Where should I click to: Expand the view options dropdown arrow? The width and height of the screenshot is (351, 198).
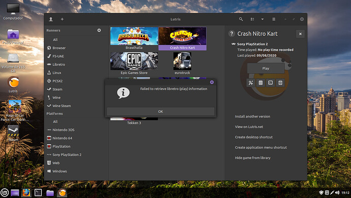click(262, 19)
